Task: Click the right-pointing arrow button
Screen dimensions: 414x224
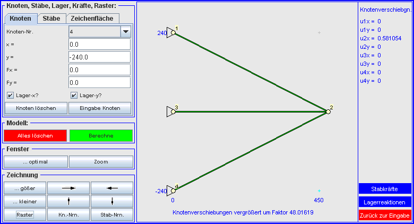Action: [68, 187]
